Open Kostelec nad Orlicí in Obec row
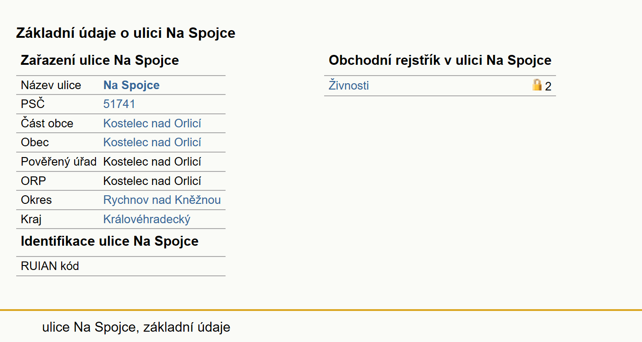The height and width of the screenshot is (342, 642). click(152, 142)
